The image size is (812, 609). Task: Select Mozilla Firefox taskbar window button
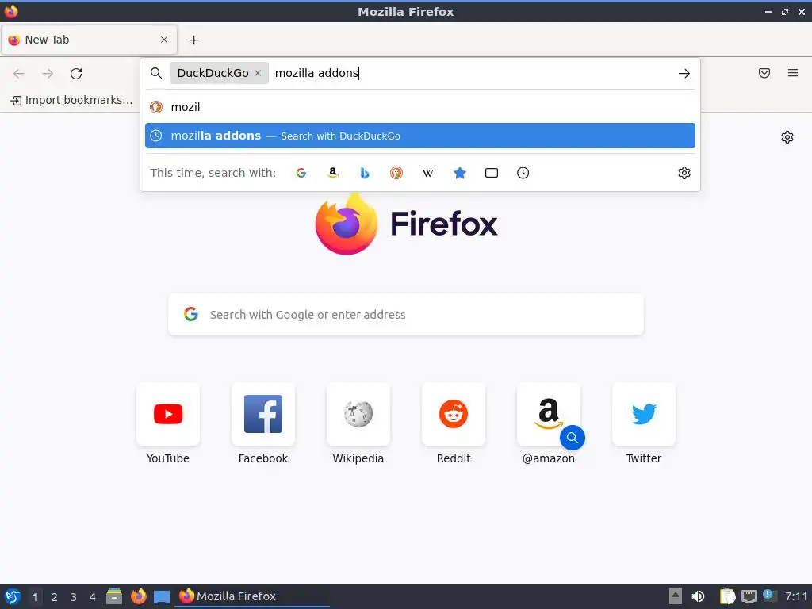point(252,596)
